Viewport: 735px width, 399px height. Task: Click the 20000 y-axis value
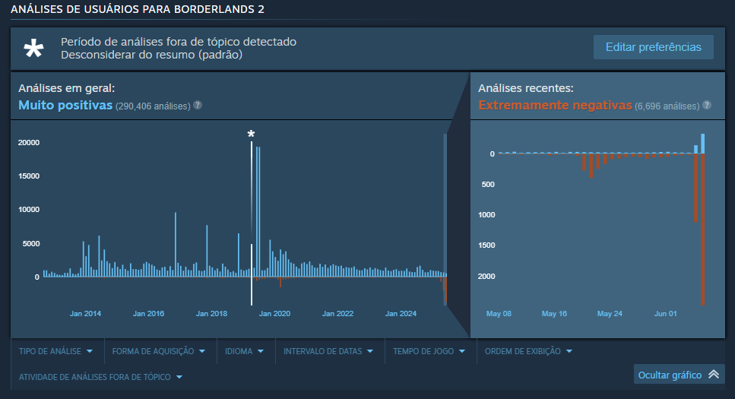[x=29, y=143]
